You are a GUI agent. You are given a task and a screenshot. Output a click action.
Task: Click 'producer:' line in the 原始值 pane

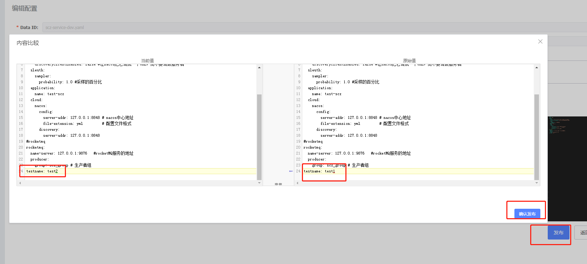[317, 159]
